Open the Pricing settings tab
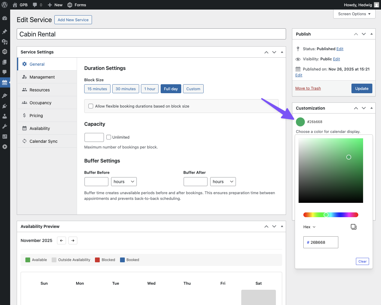The width and height of the screenshot is (381, 305). (x=36, y=116)
